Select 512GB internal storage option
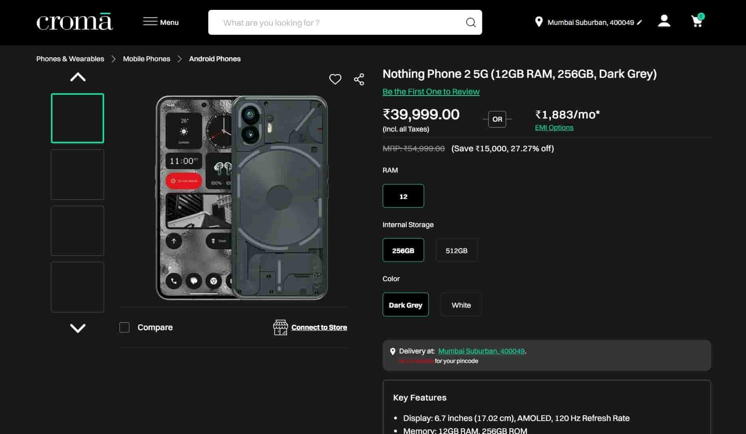 click(x=456, y=250)
